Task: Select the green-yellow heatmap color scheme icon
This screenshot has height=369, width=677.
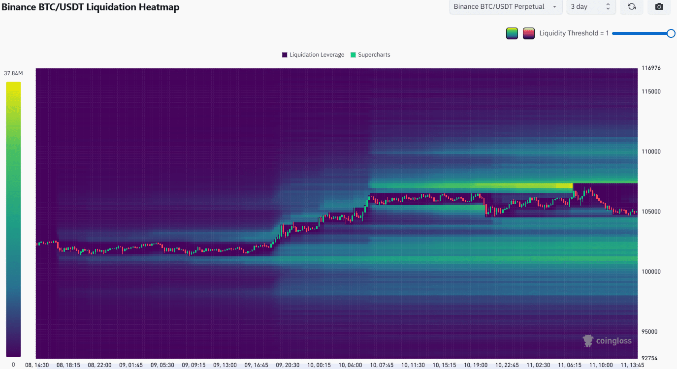Action: click(512, 33)
